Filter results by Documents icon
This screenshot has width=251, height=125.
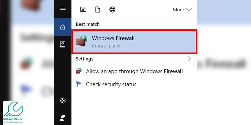pos(97,9)
